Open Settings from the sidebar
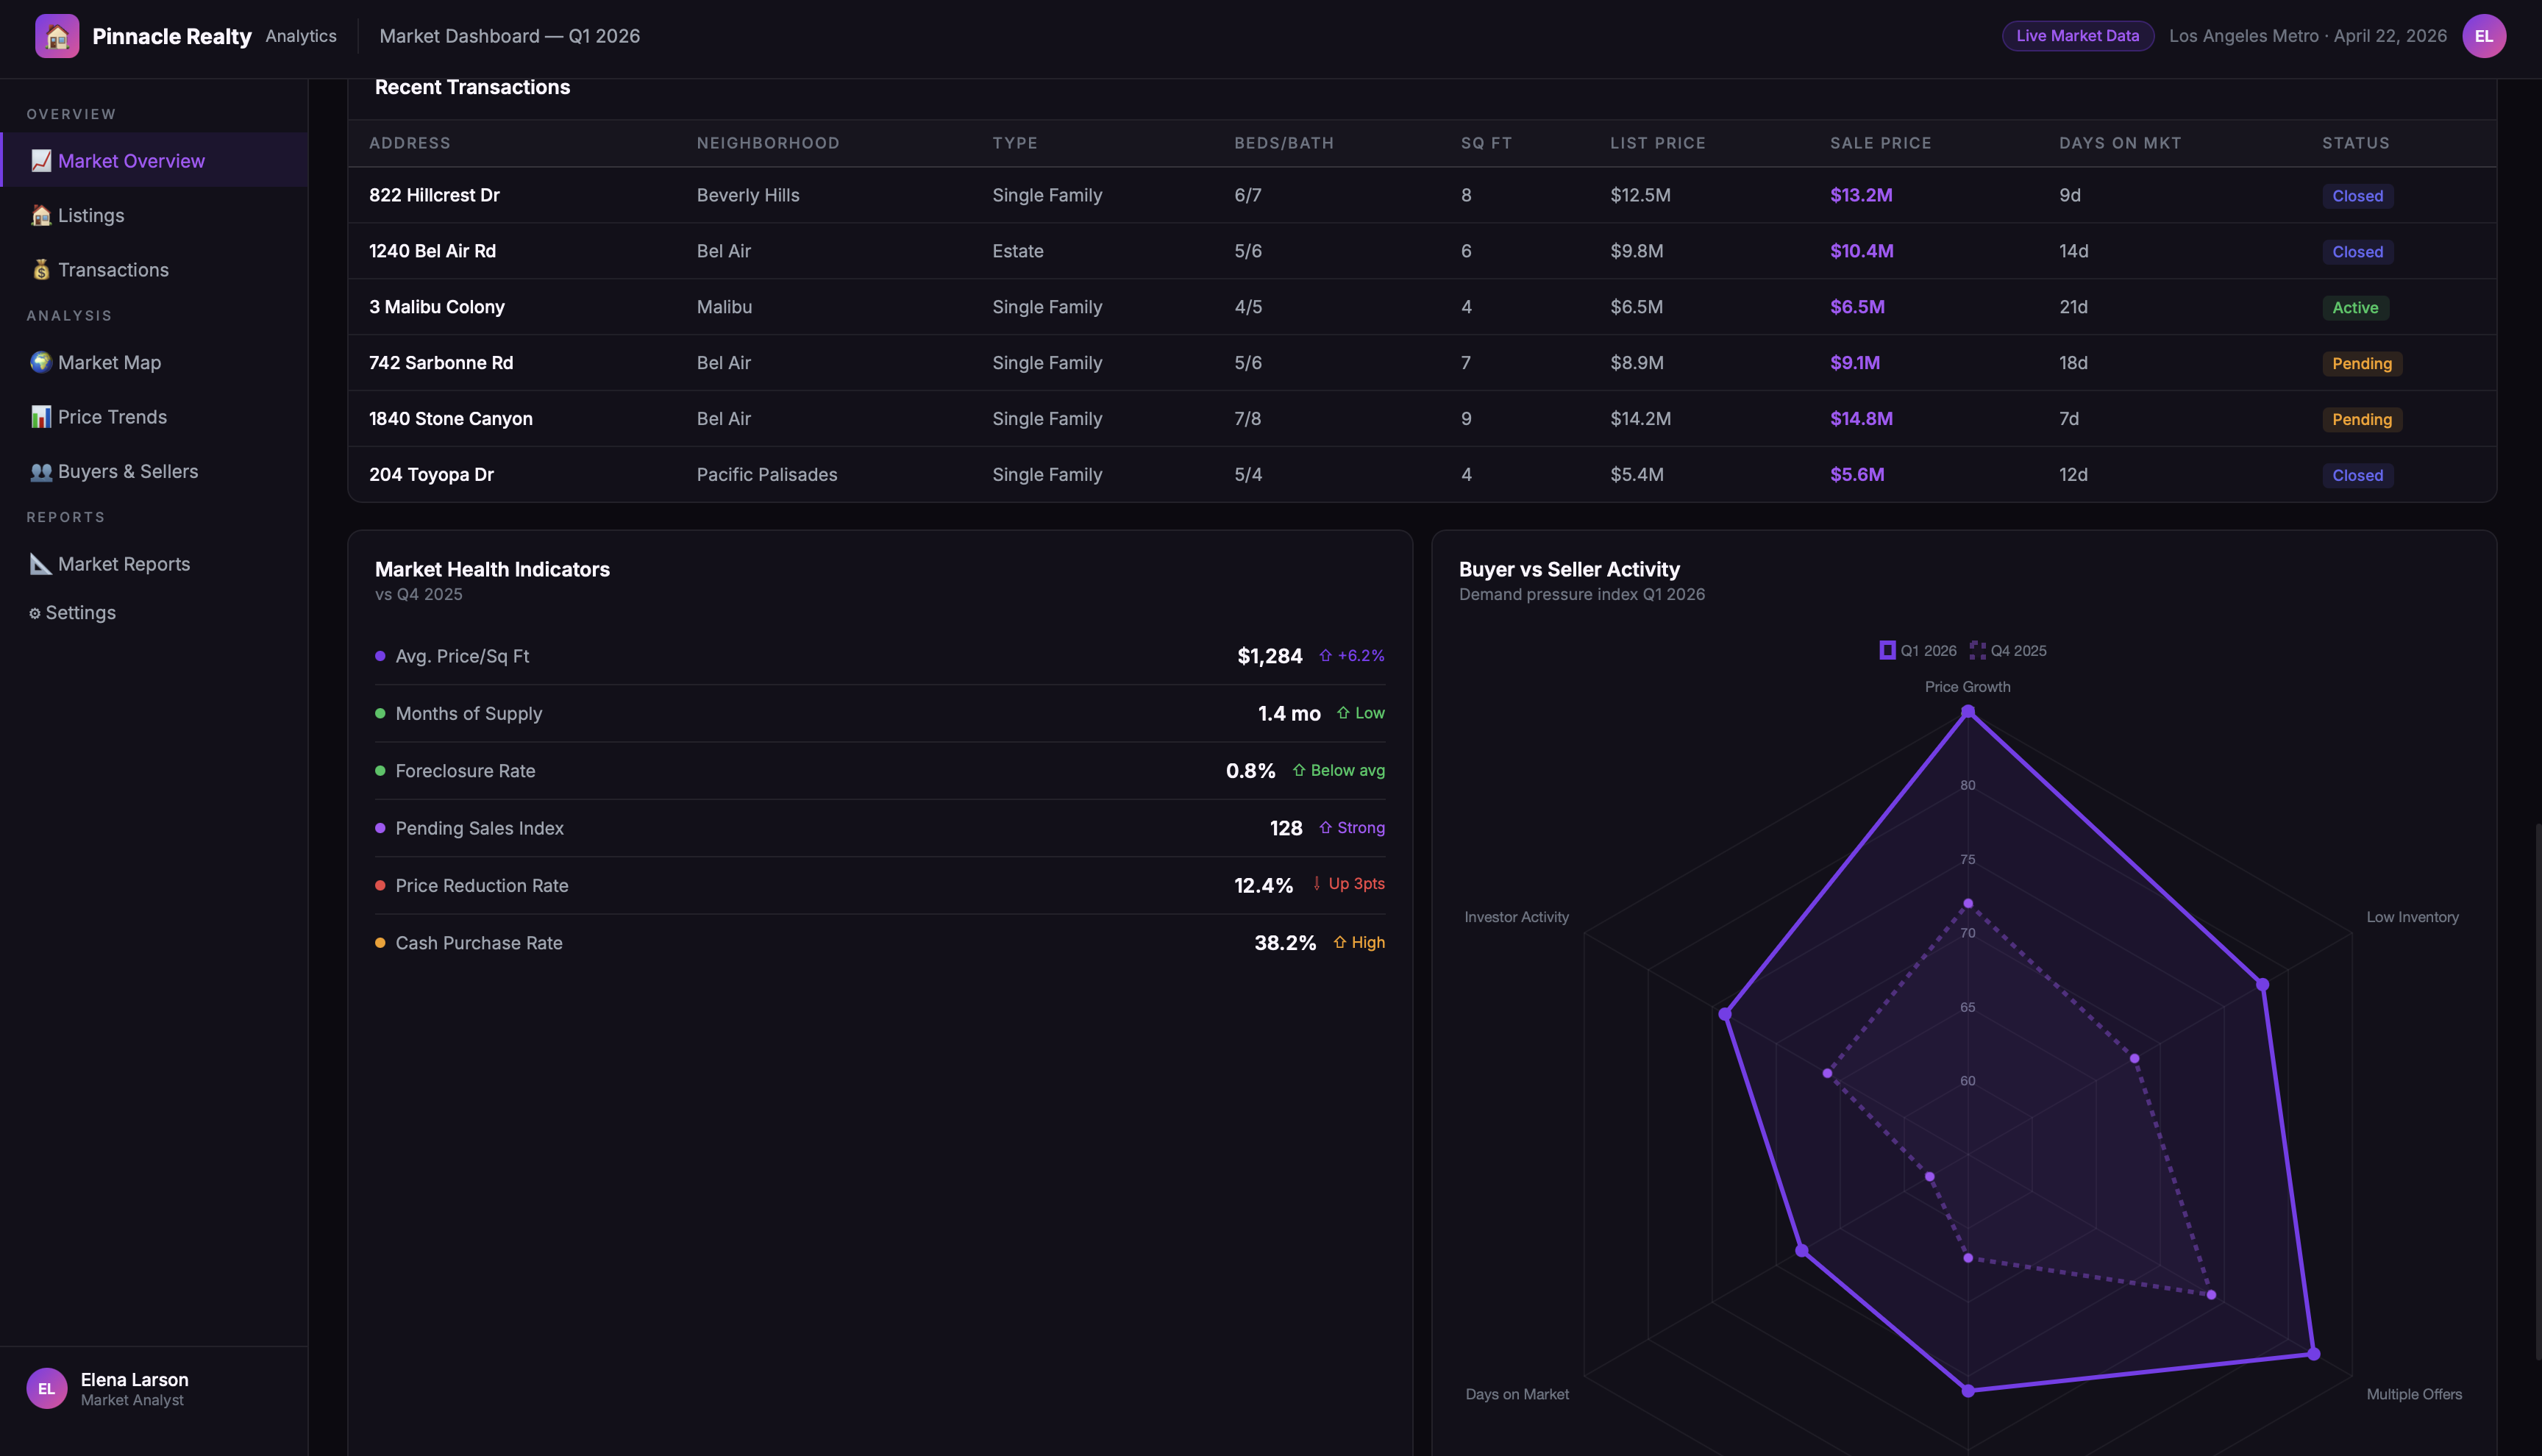The width and height of the screenshot is (2542, 1456). (154, 613)
